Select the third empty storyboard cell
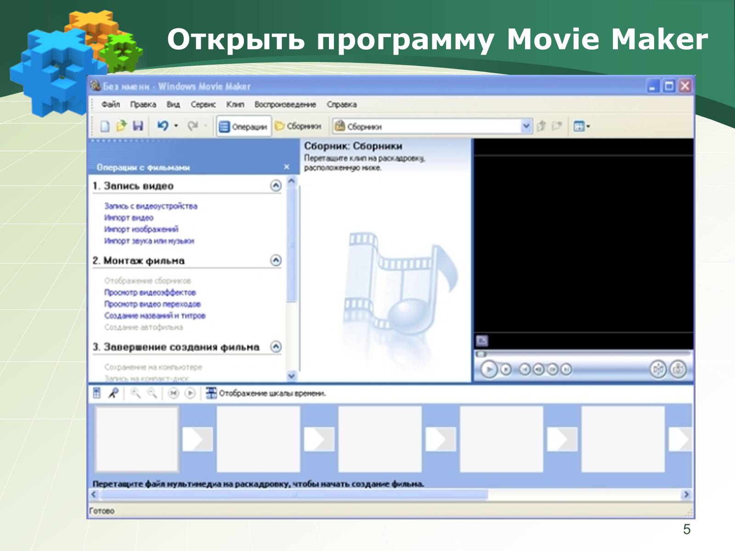 380,439
